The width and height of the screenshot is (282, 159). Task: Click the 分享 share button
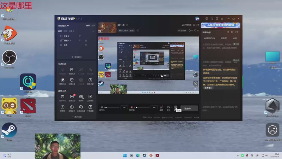tap(196, 25)
